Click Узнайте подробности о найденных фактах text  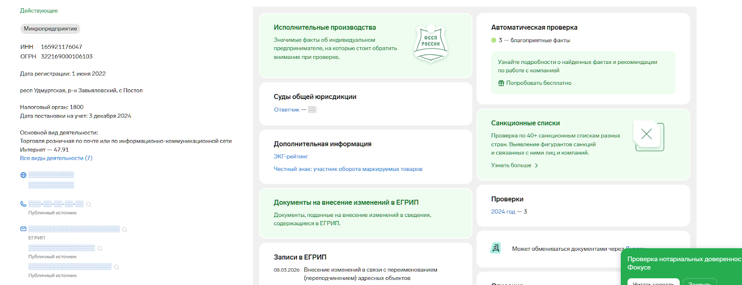coord(577,66)
